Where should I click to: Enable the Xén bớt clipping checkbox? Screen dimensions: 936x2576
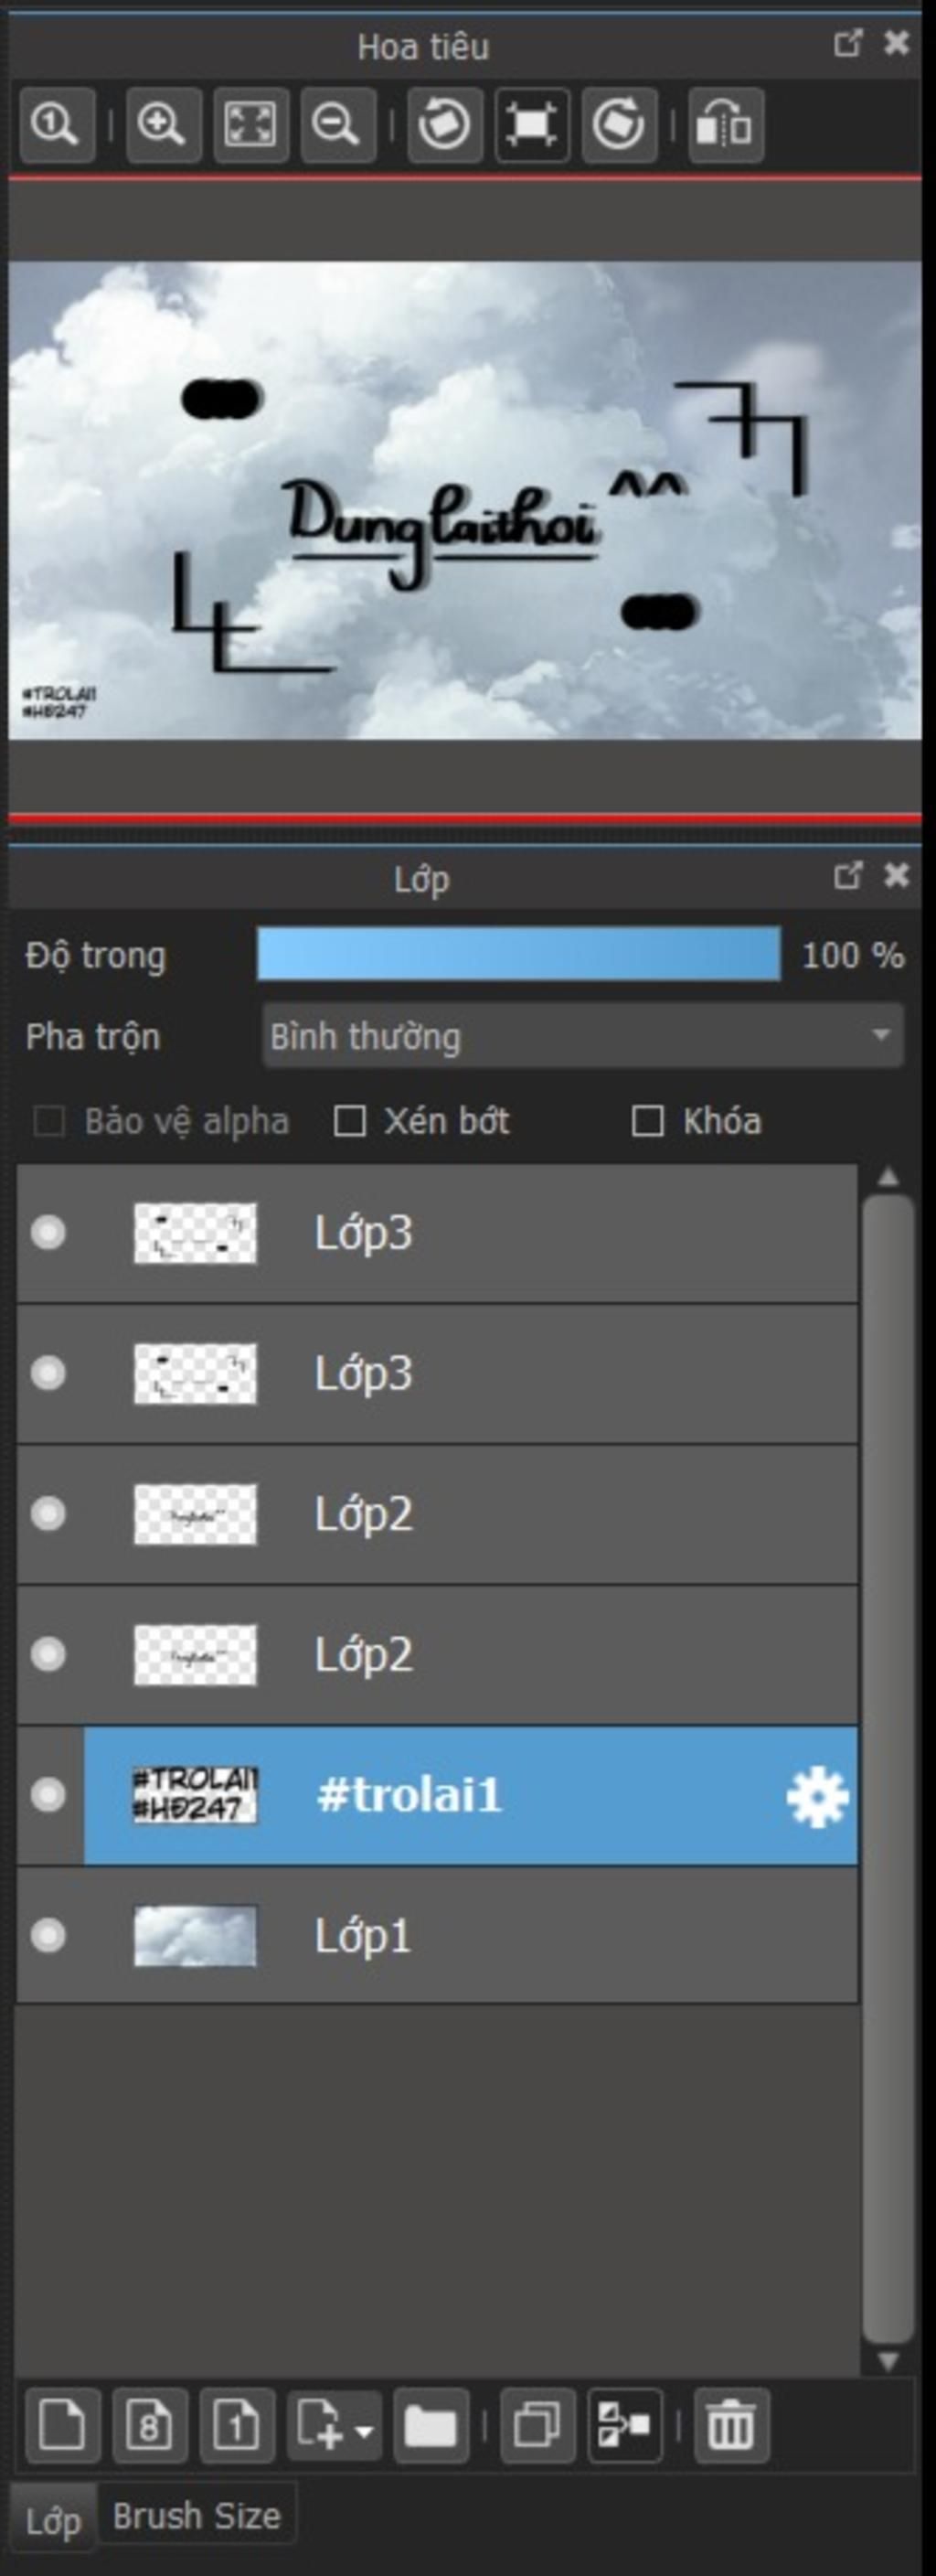click(x=349, y=1121)
